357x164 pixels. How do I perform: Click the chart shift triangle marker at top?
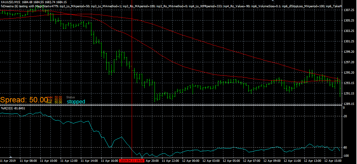[x=273, y=1]
